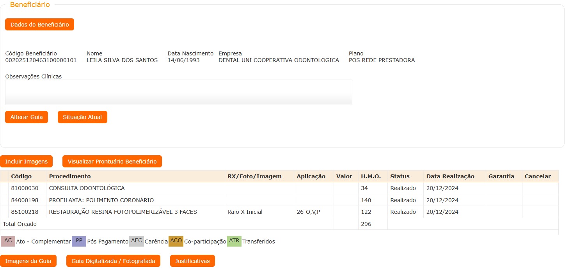572x270 pixels.
Task: Select the AEC Carência legend swatch
Action: pyautogui.click(x=136, y=241)
